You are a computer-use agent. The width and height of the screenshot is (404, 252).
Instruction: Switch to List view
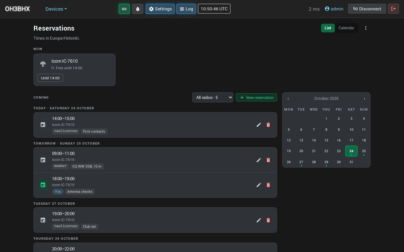coord(328,28)
